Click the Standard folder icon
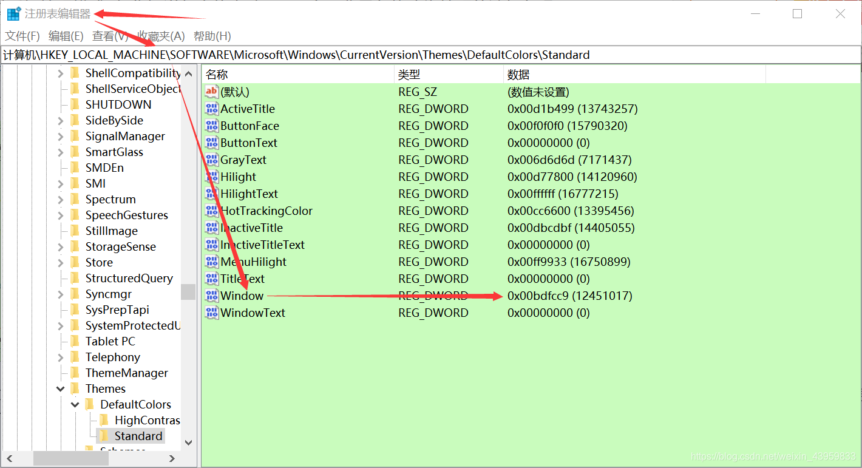The image size is (862, 468). pyautogui.click(x=104, y=436)
